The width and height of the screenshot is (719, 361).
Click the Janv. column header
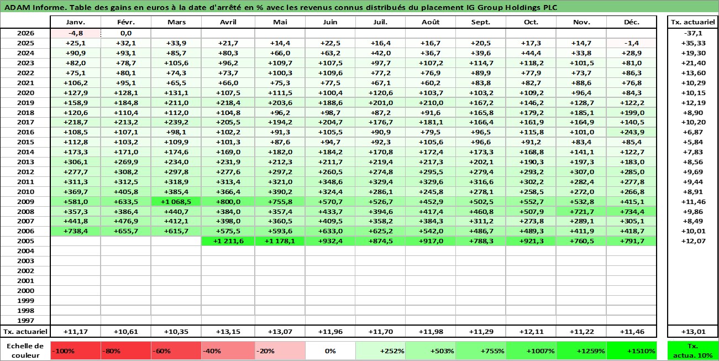75,22
